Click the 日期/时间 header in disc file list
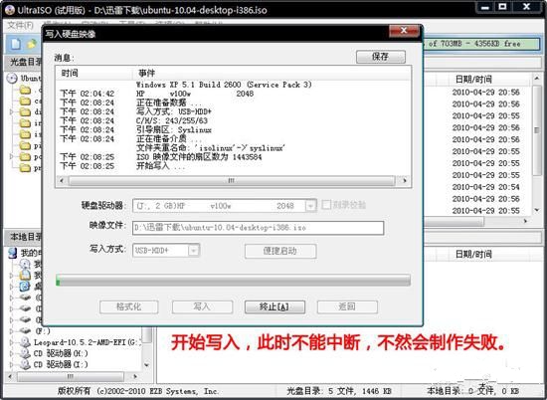 click(473, 80)
